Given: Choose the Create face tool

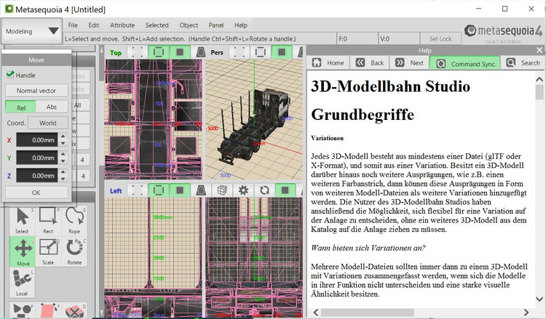Looking at the screenshot, I should 48,310.
